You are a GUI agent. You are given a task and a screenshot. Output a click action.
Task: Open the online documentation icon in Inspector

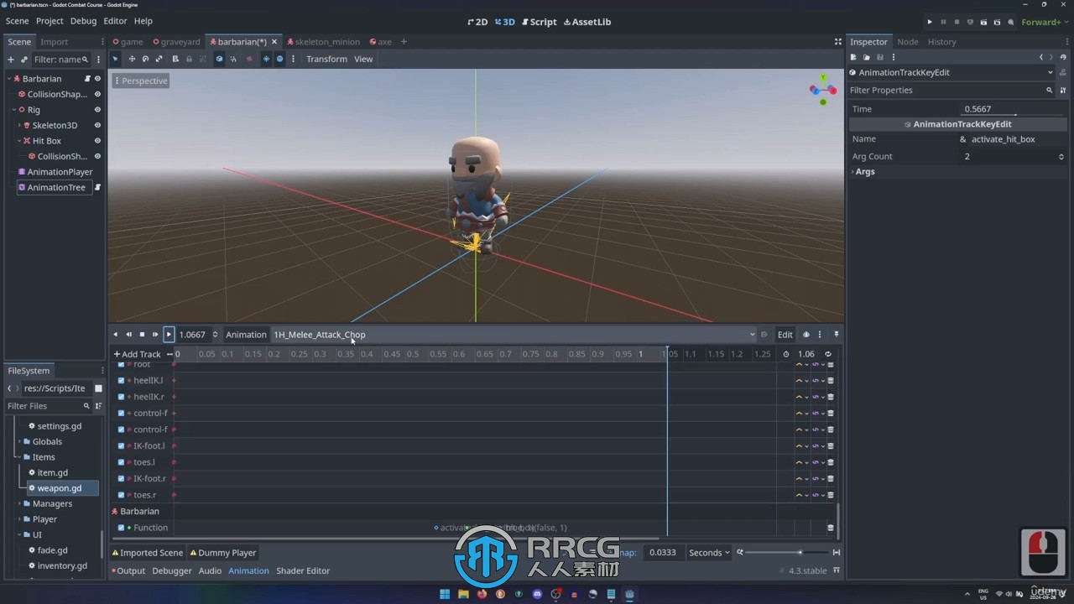[1063, 72]
